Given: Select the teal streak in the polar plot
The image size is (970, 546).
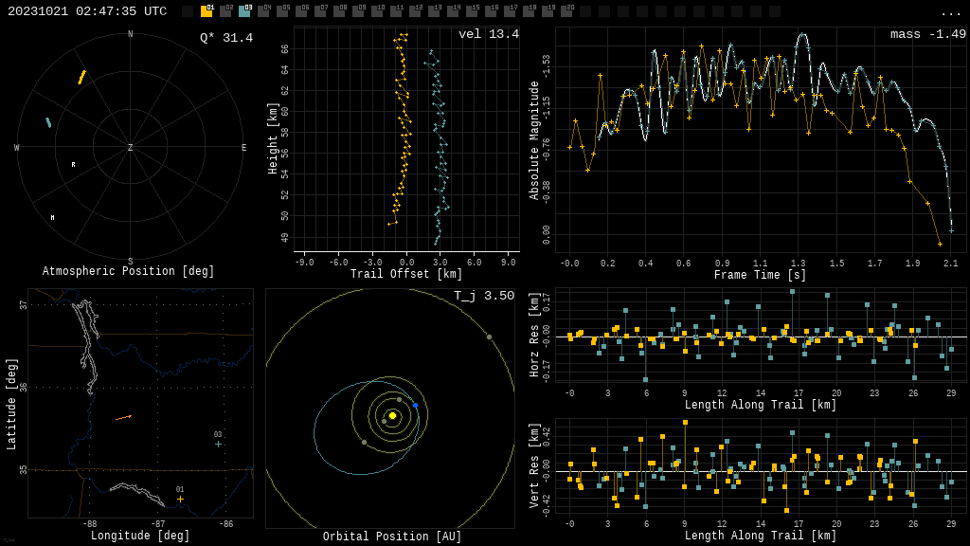Looking at the screenshot, I should pyautogui.click(x=48, y=122).
